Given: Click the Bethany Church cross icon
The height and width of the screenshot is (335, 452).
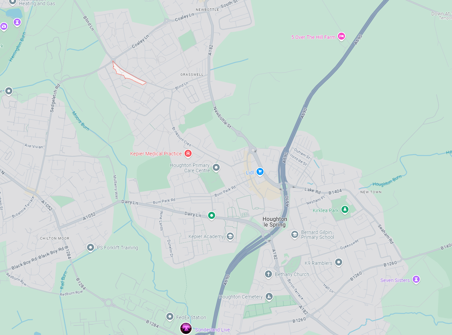Looking at the screenshot, I should coord(268,274).
